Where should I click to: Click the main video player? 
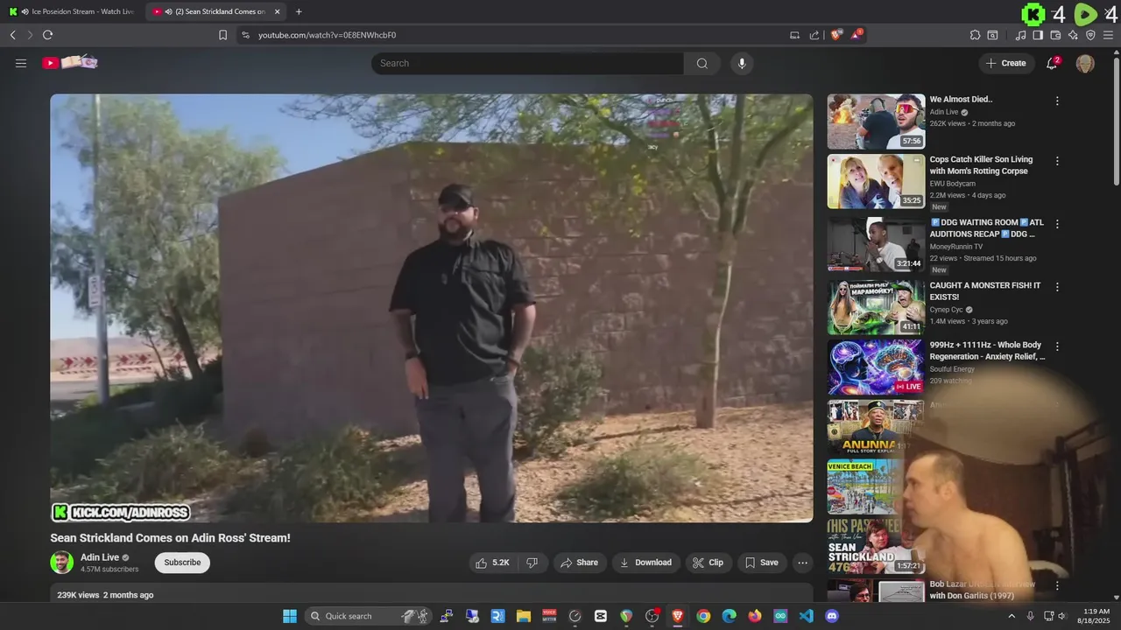coord(432,308)
